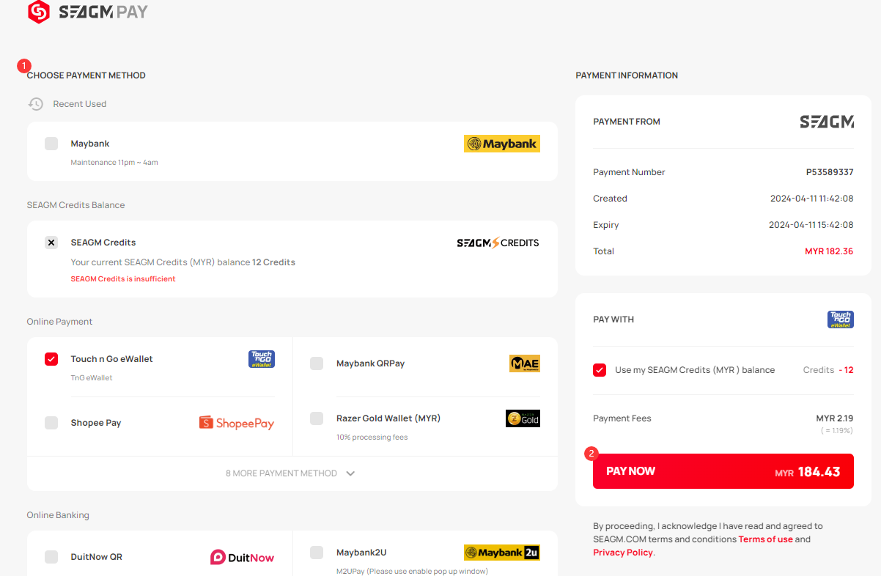This screenshot has height=576, width=881.
Task: Click the Online Banking section label
Action: [58, 515]
